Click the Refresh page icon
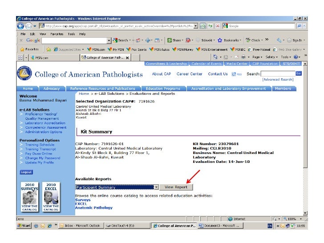Image resolution: width=324 pixels, height=243 pixels. pos(211,26)
